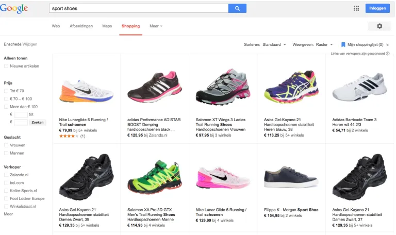
Task: Open Adidas Barricade Team 3 shoe image
Action: tap(359, 87)
